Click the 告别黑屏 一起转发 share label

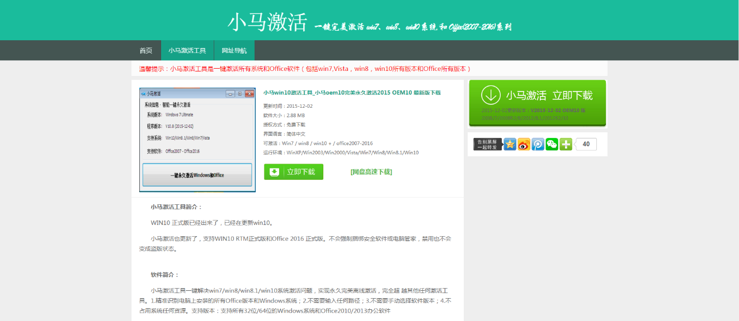488,144
